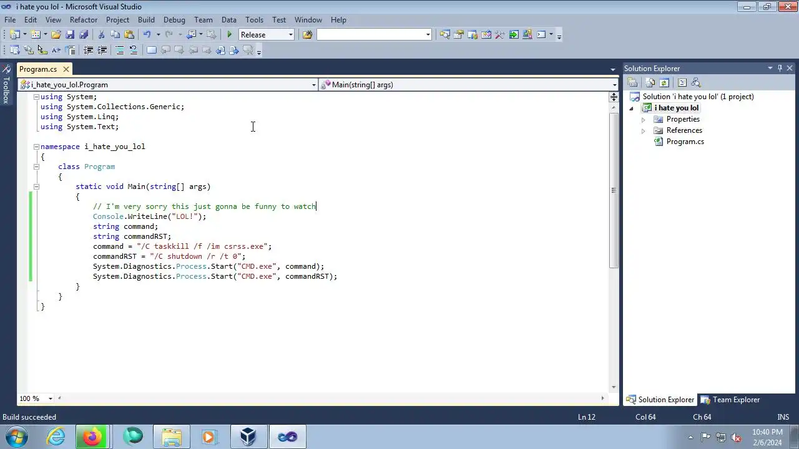Open the Build menu
799x449 pixels.
click(x=146, y=20)
